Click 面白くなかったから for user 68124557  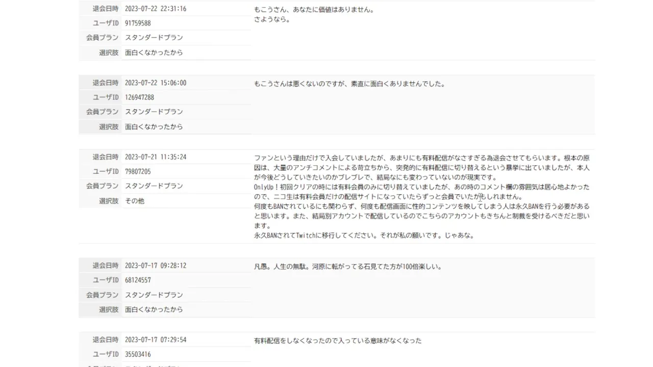[x=154, y=309]
